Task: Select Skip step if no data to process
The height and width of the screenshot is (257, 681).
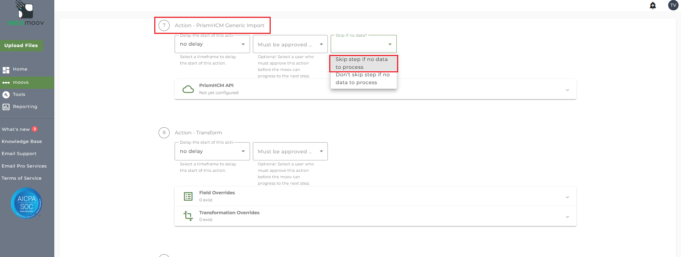Action: point(364,63)
